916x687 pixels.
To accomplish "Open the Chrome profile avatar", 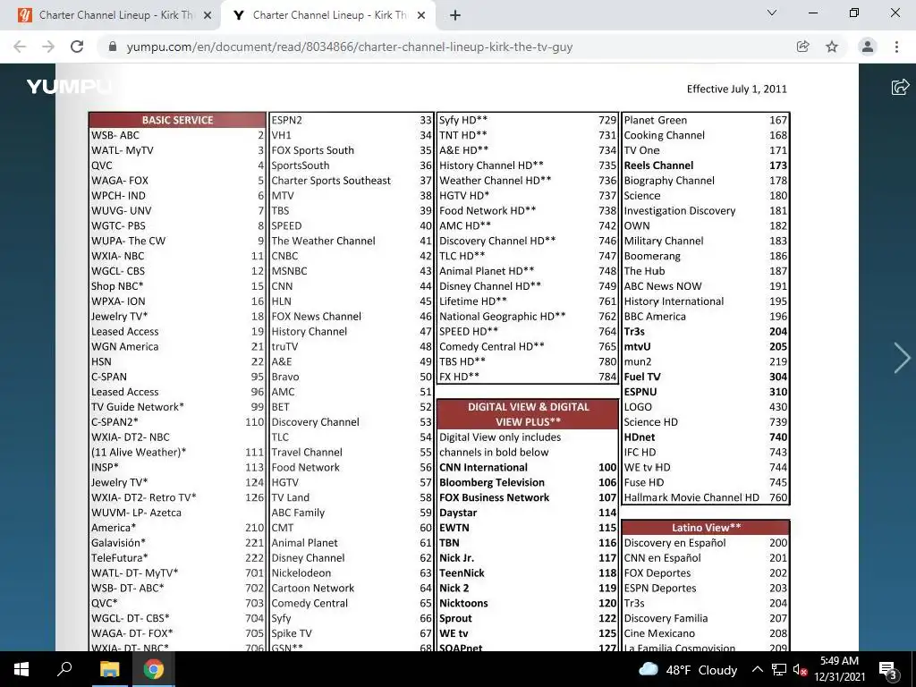I will [x=868, y=47].
